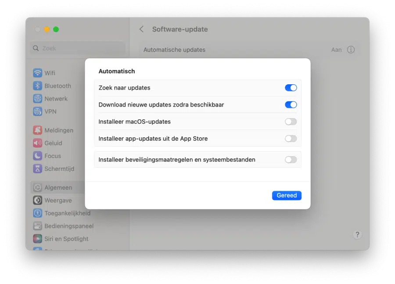Click the Zoek search field

coord(78,48)
